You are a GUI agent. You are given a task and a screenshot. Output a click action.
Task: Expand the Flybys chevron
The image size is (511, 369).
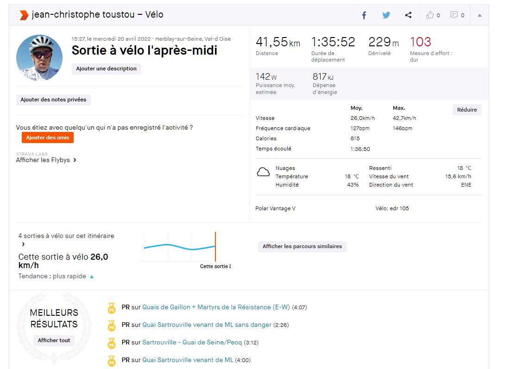pos(75,160)
